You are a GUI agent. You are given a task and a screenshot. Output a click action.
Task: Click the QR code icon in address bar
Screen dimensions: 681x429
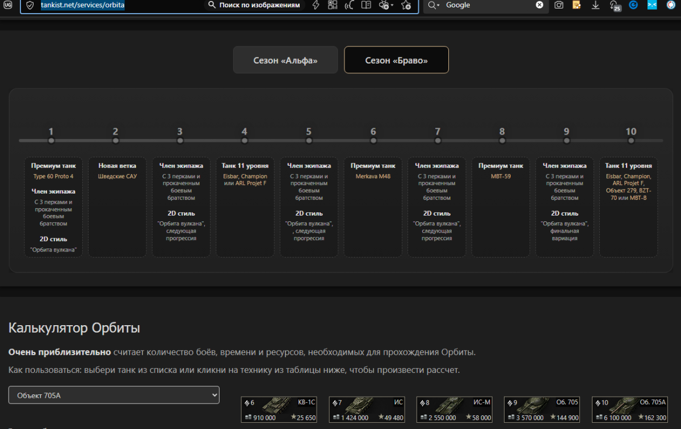[333, 5]
